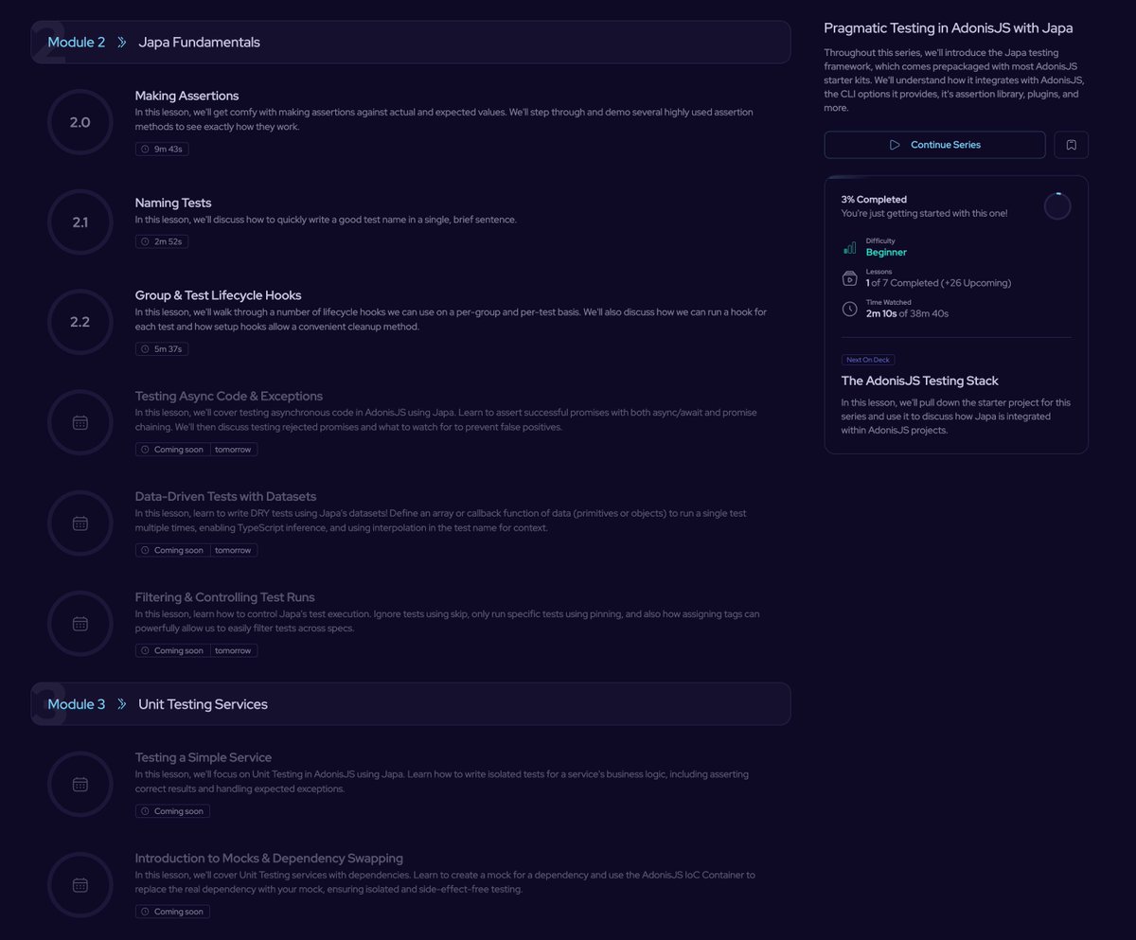
Task: Open Filtering & Controlling Test Runs lesson title
Action: pos(225,597)
